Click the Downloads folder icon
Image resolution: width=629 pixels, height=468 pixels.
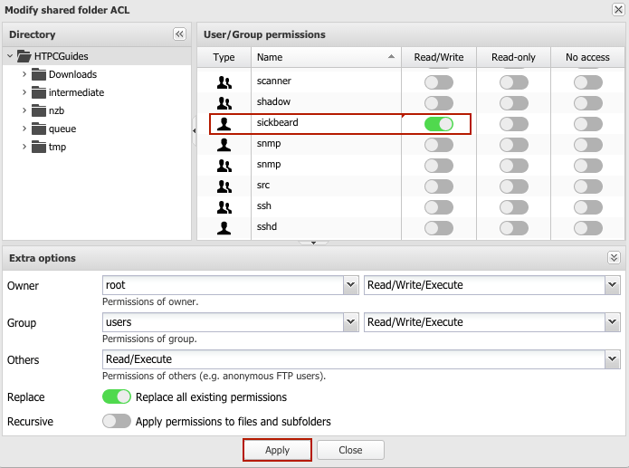pos(39,74)
